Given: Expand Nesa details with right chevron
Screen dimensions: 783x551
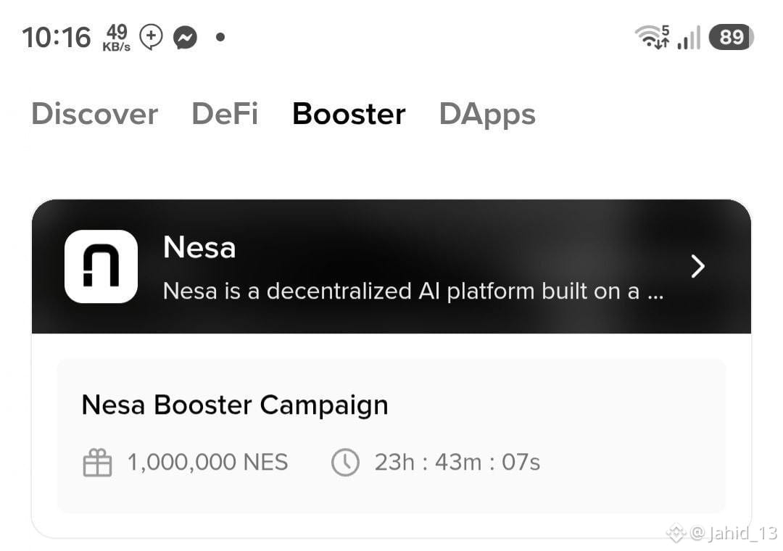Looking at the screenshot, I should tap(697, 266).
